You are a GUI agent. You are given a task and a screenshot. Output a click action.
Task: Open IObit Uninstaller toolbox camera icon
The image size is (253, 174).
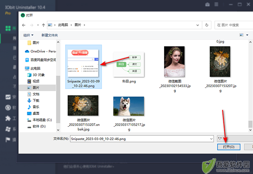pyautogui.click(x=208, y=4)
